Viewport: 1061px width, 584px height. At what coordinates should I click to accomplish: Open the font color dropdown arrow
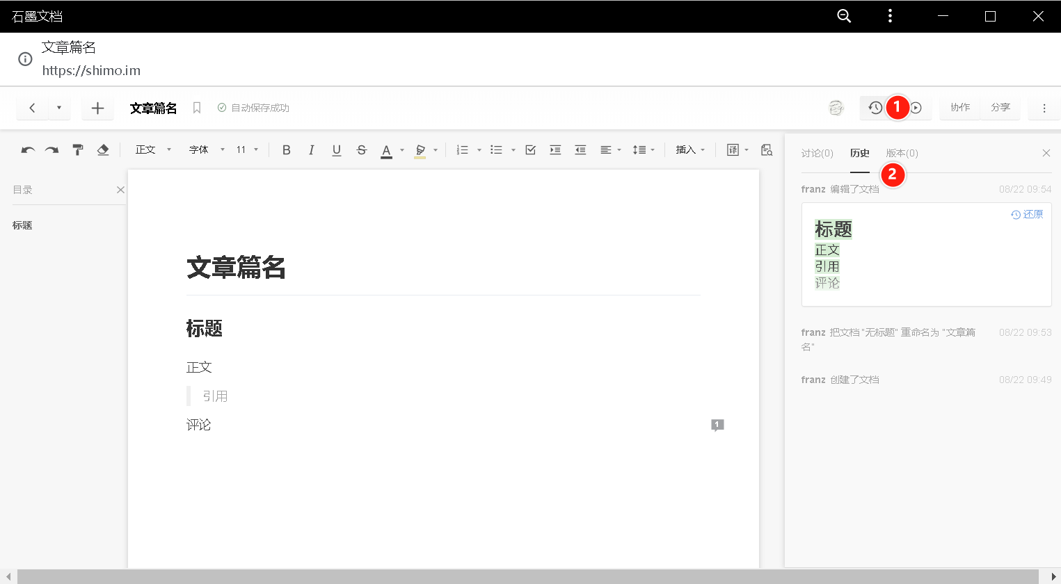402,150
